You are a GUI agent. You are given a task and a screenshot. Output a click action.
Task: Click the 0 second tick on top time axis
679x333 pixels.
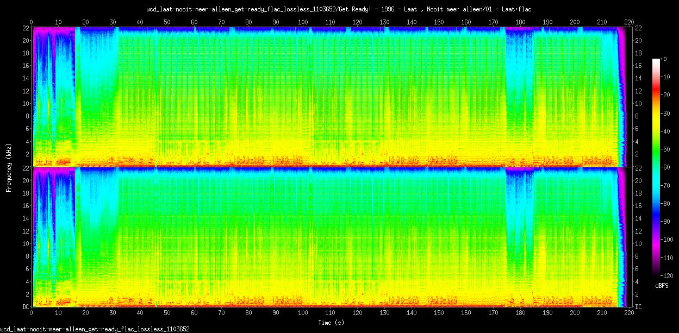tap(32, 22)
